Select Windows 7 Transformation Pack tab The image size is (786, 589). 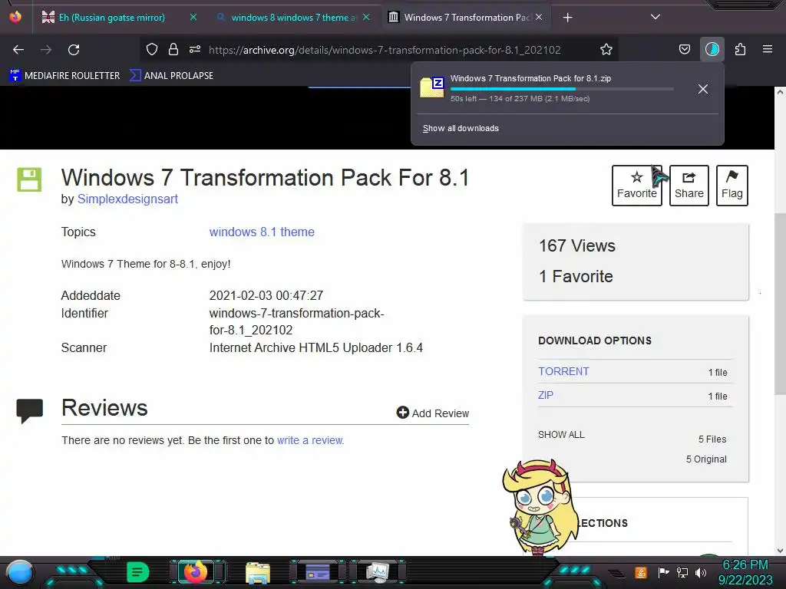tap(467, 18)
